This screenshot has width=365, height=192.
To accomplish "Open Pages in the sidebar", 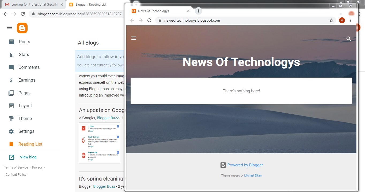I will coord(24,93).
